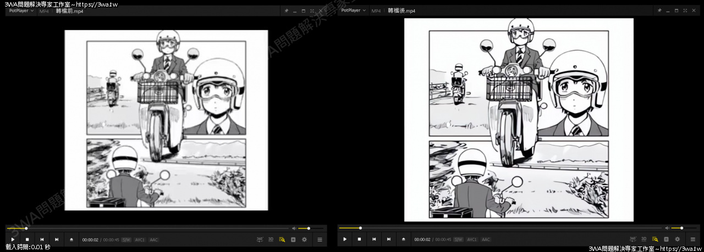Viewport: 704px width, 252px height.
Task: Mute audio using left player speaker icon
Action: click(294, 228)
